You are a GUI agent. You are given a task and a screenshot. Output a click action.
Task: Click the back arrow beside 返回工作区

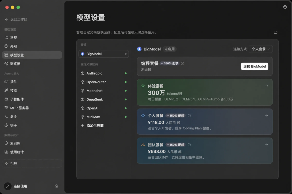6,19
